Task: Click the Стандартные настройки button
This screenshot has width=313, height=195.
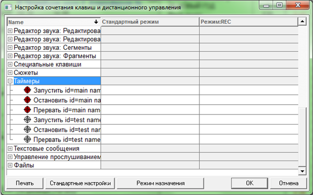Action: point(80,183)
